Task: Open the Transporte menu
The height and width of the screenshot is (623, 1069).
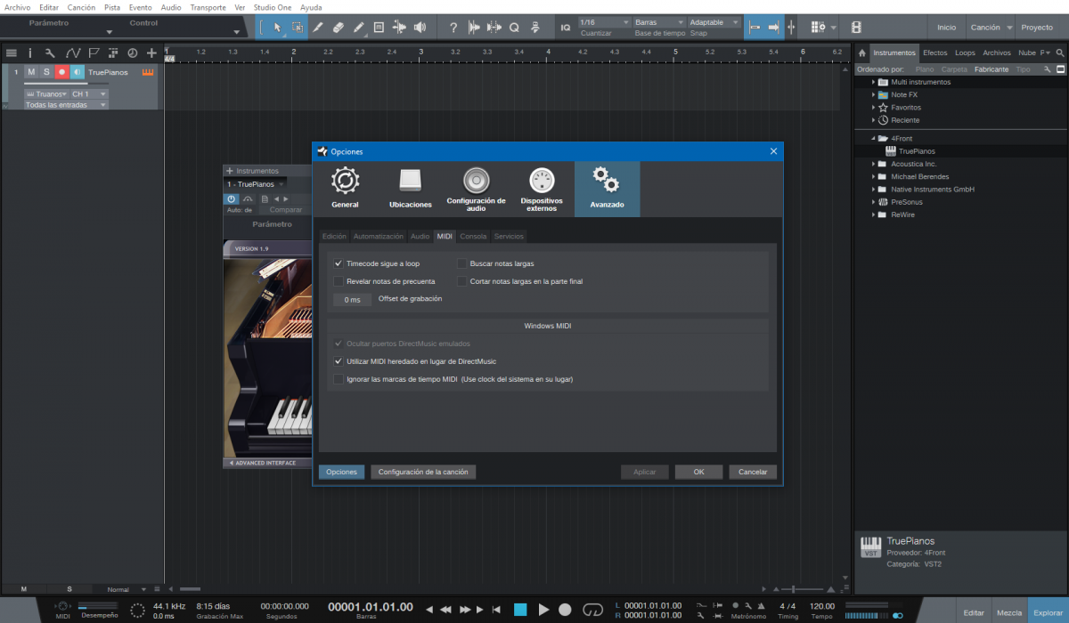Action: (208, 6)
